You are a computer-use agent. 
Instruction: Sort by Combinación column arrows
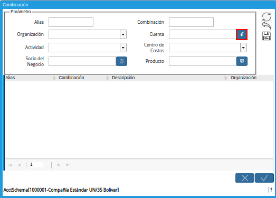click(x=107, y=78)
